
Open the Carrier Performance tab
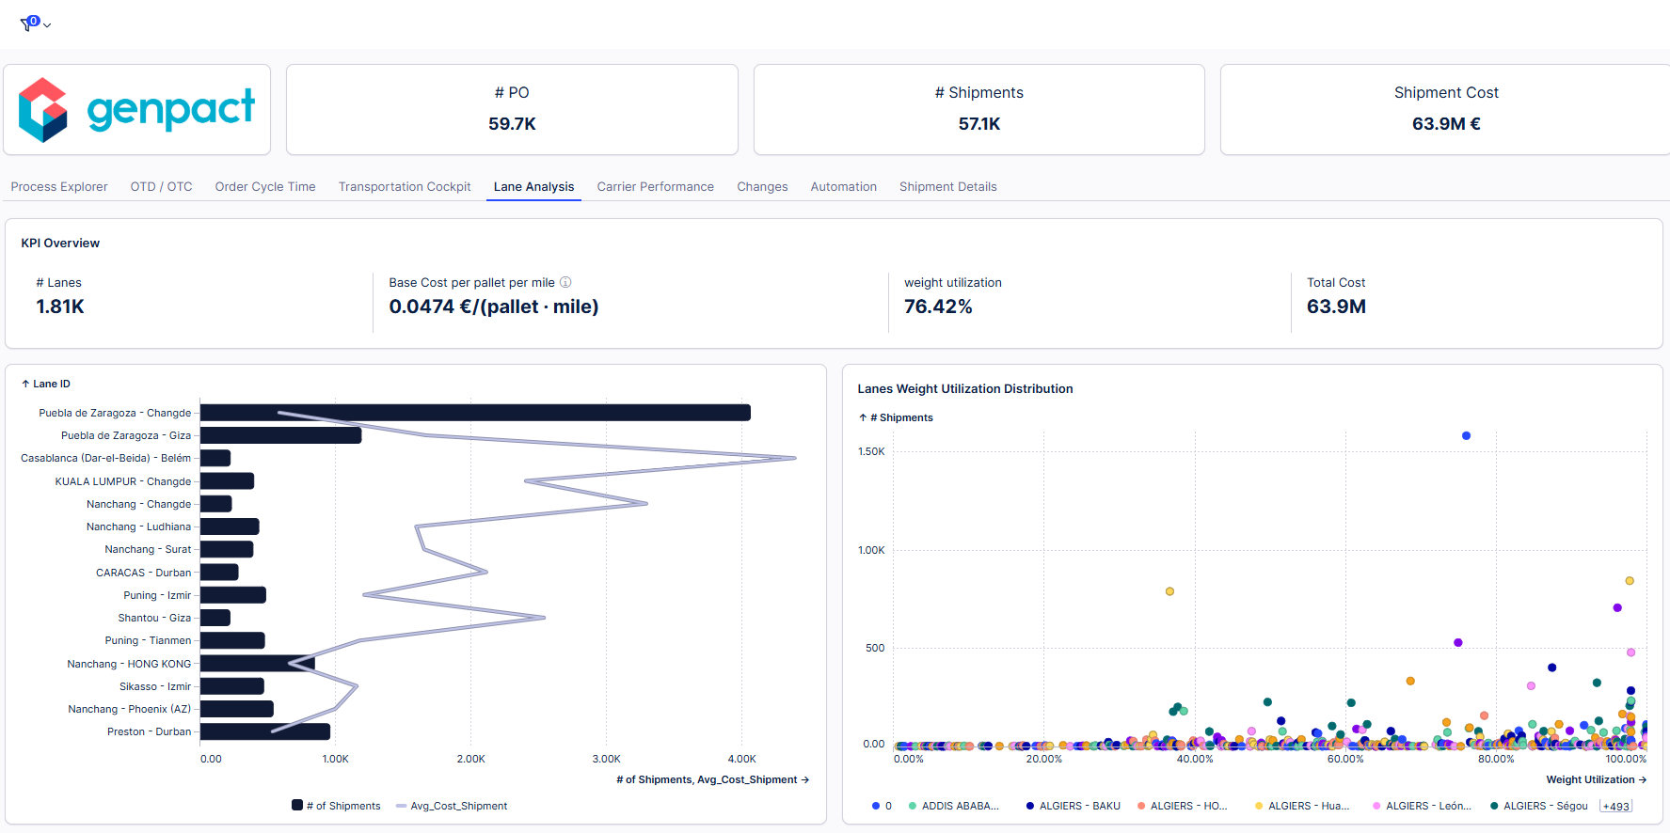(x=655, y=186)
